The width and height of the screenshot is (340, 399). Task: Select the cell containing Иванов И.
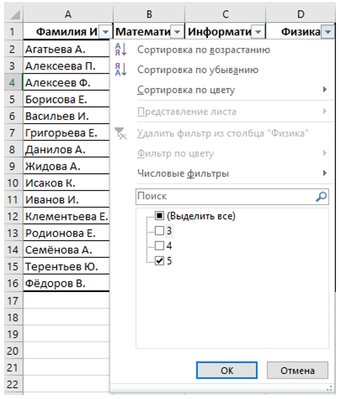66,199
